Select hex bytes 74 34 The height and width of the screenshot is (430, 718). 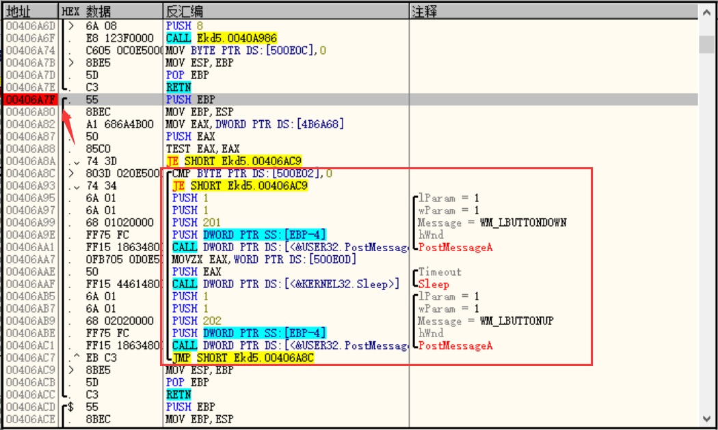(101, 186)
